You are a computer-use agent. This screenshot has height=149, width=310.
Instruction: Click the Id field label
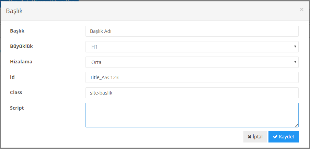(x=12, y=77)
